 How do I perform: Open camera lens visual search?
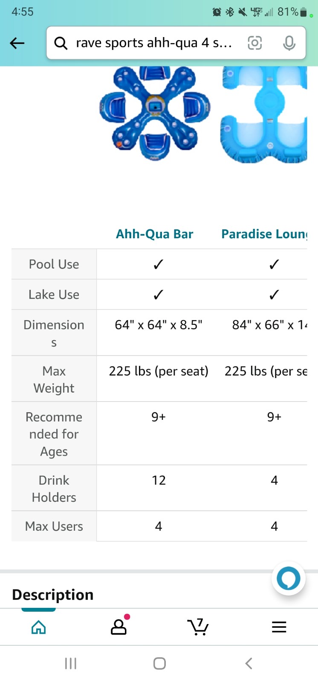coord(255,43)
